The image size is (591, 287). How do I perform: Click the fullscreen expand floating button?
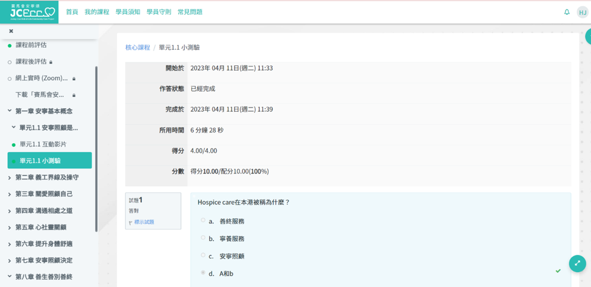click(x=577, y=263)
